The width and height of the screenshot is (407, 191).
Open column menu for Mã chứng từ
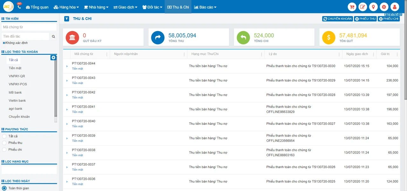[x=107, y=54]
